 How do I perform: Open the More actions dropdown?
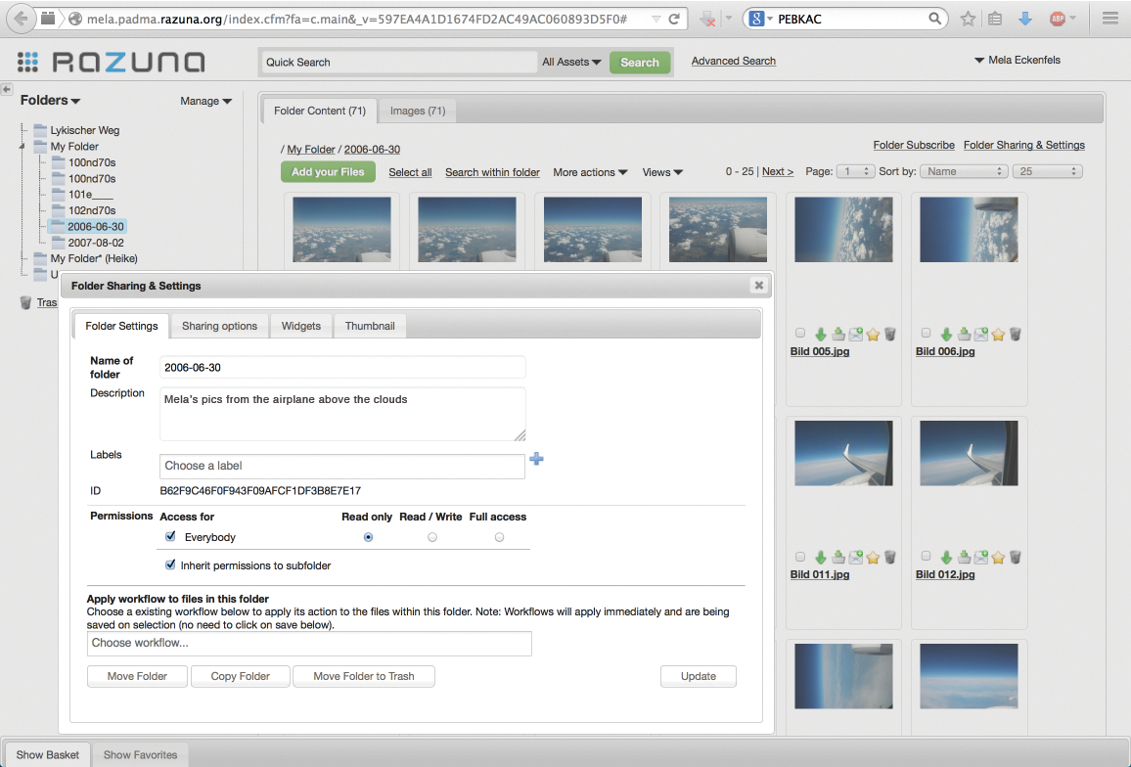(590, 172)
